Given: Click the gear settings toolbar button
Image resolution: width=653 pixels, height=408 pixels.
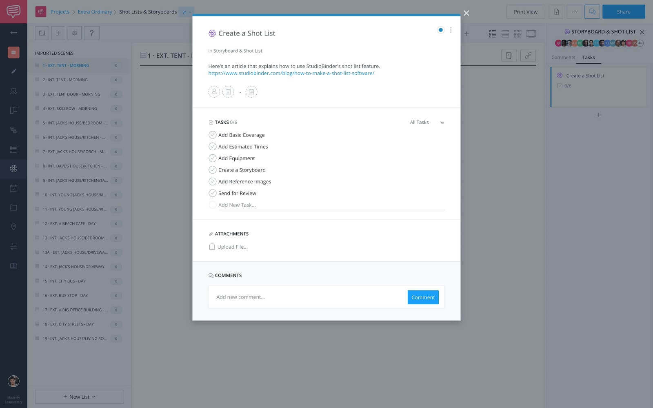Looking at the screenshot, I should pyautogui.click(x=75, y=33).
